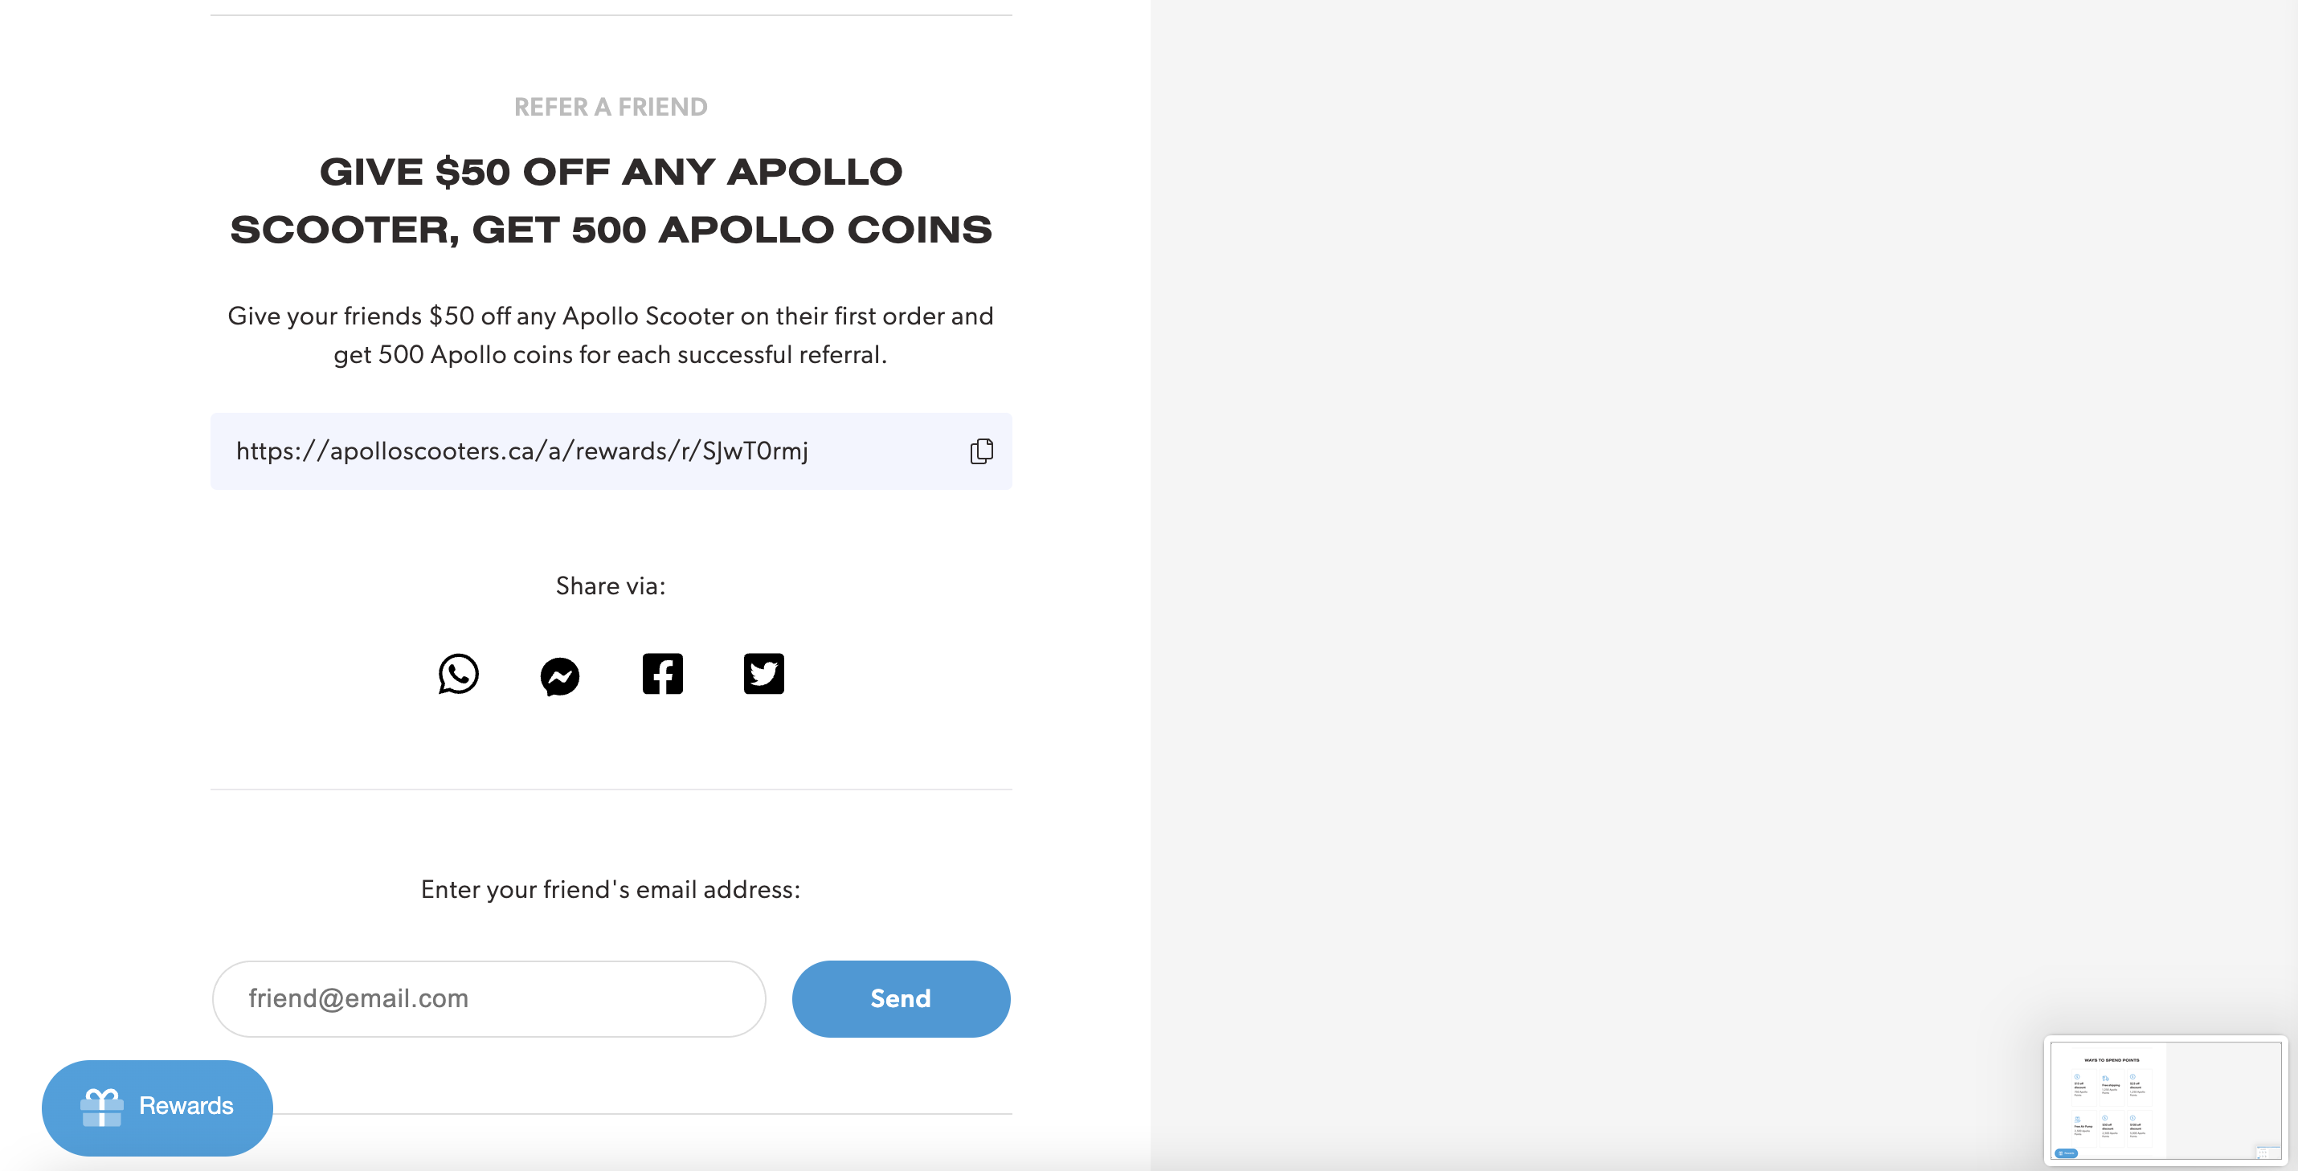Image resolution: width=2298 pixels, height=1171 pixels.
Task: Focus the friend@email.com input field
Action: click(x=489, y=999)
